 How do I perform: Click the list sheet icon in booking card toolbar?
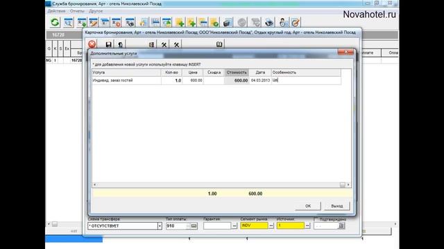151,44
